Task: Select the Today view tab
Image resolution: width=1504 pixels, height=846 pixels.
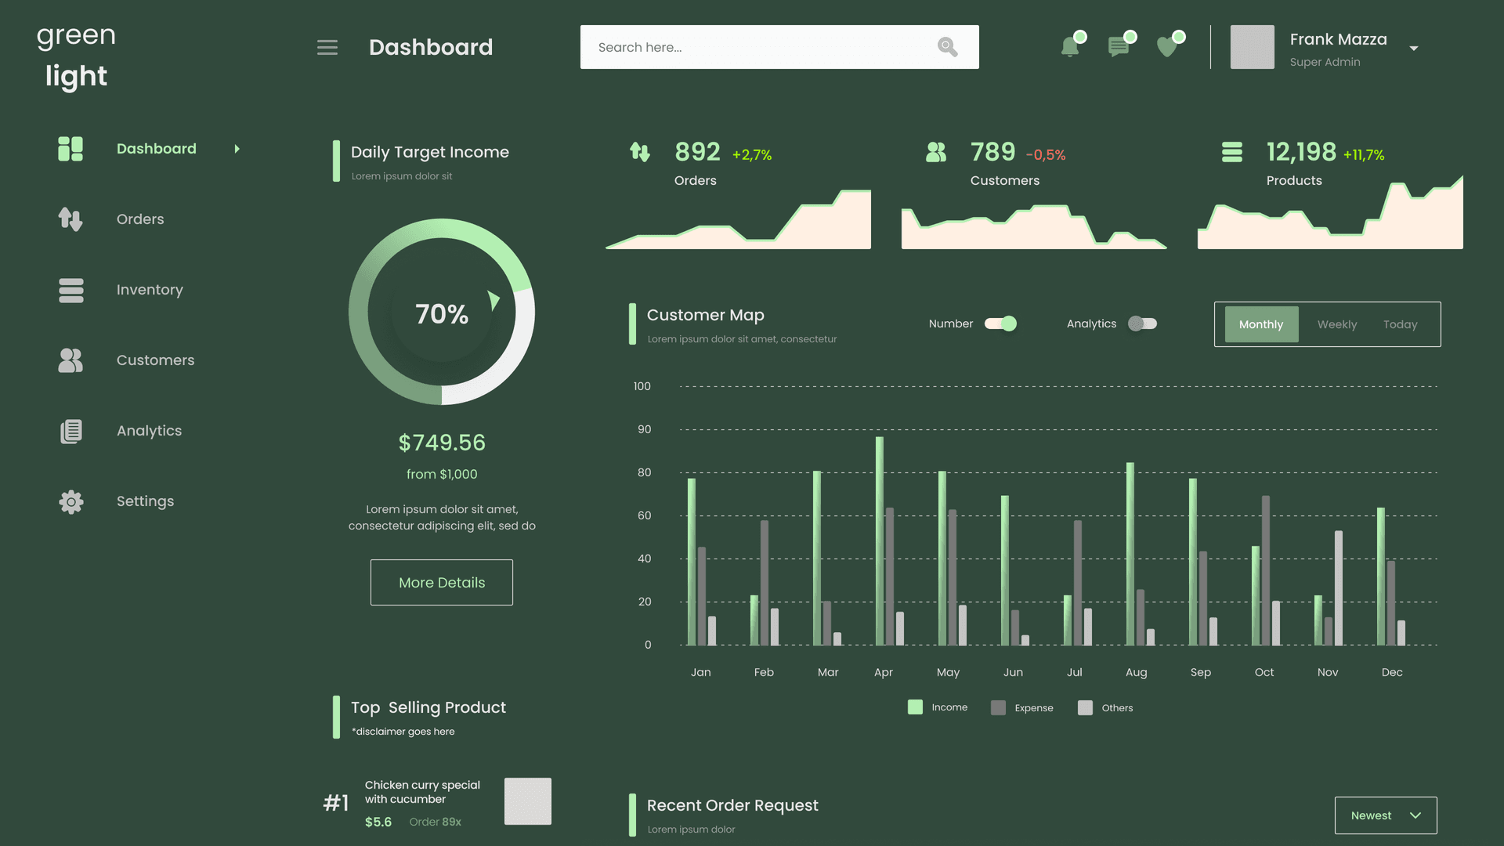Action: (x=1400, y=324)
